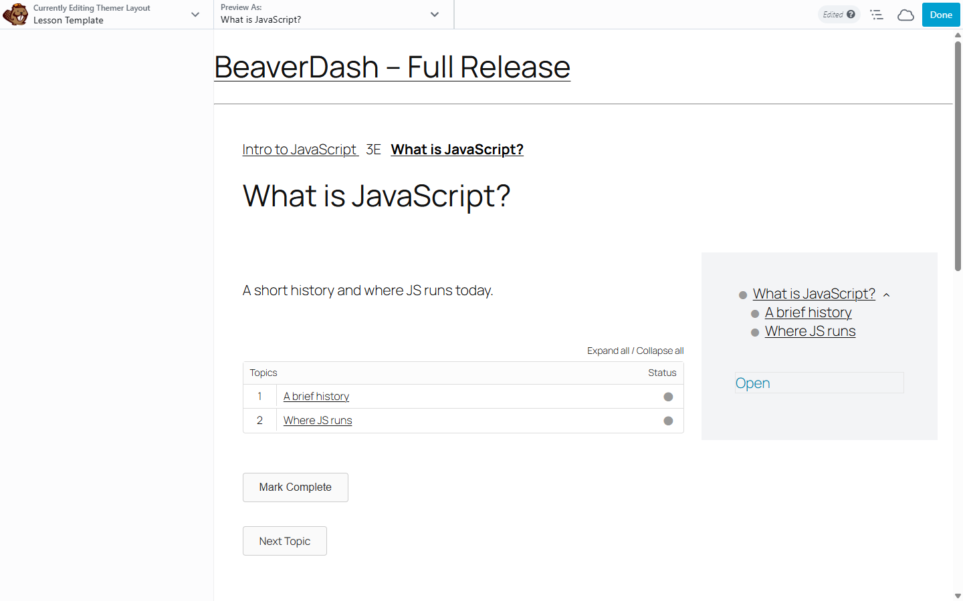The width and height of the screenshot is (963, 601).
Task: Open the Preview As dropdown chevron
Action: tap(435, 14)
